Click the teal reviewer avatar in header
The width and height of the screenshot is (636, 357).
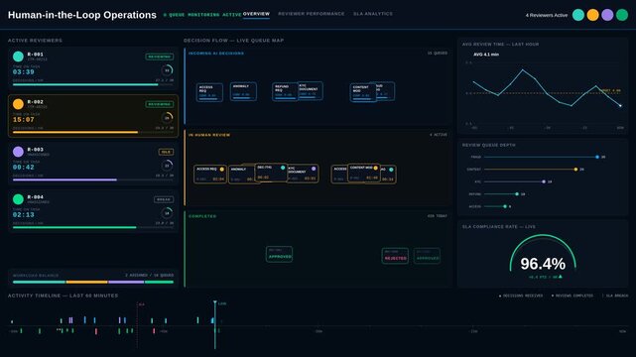tap(578, 15)
